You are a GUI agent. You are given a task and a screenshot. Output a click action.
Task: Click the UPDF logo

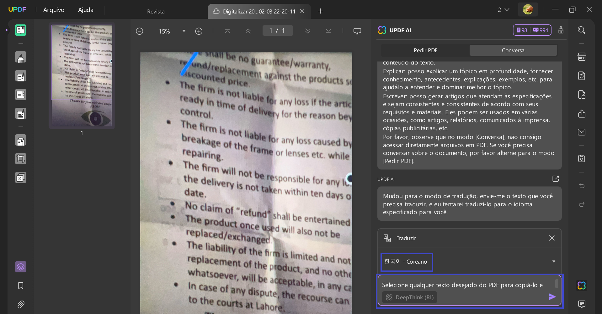point(17,9)
